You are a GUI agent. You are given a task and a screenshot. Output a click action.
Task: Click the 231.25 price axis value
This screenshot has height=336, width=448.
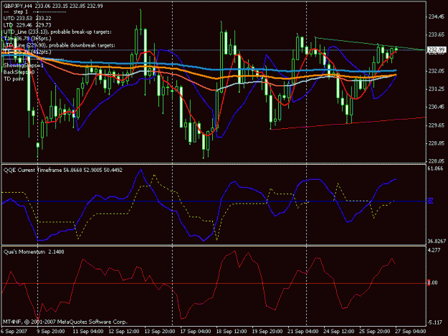[x=437, y=89]
